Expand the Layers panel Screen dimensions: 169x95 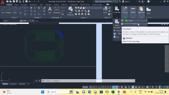coord(84,17)
